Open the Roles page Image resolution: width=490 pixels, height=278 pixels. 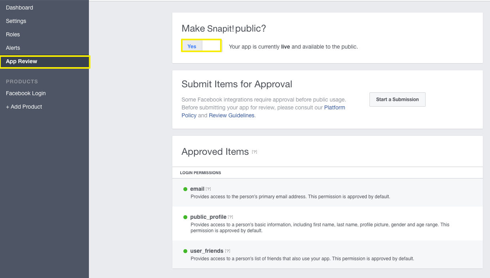pos(13,34)
